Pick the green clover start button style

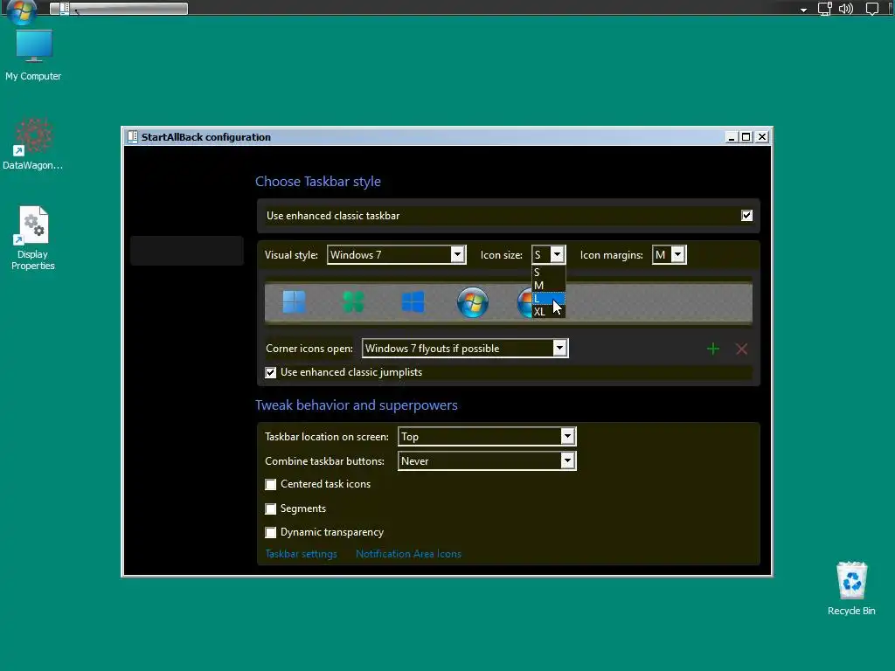click(x=353, y=301)
